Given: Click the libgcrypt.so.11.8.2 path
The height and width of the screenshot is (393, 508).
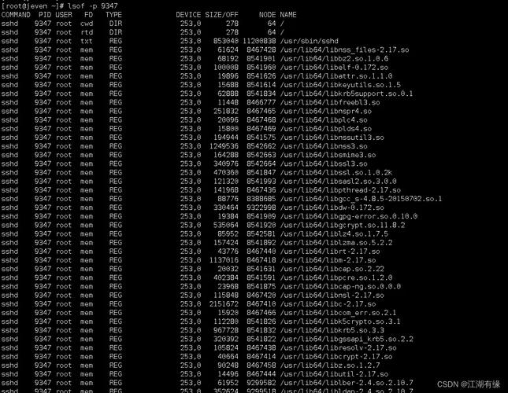Looking at the screenshot, I should click(x=343, y=225).
